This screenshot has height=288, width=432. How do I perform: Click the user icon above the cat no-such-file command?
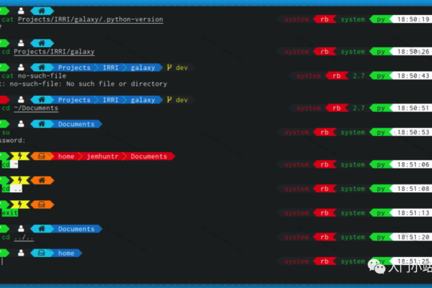pos(21,68)
